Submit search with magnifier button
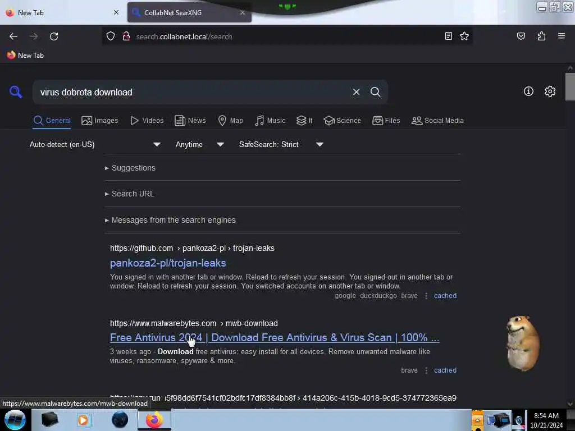The width and height of the screenshot is (575, 431). coord(375,92)
